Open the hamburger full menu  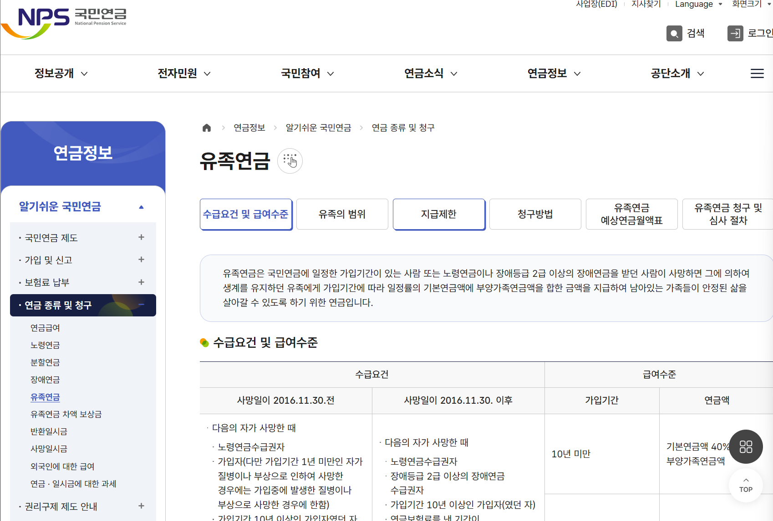[x=757, y=73]
